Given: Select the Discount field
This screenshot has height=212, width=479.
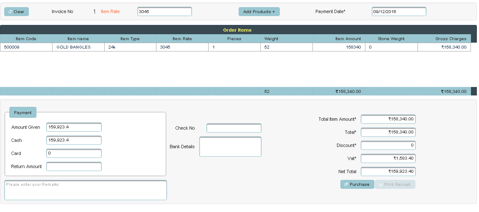Looking at the screenshot, I should 388,145.
